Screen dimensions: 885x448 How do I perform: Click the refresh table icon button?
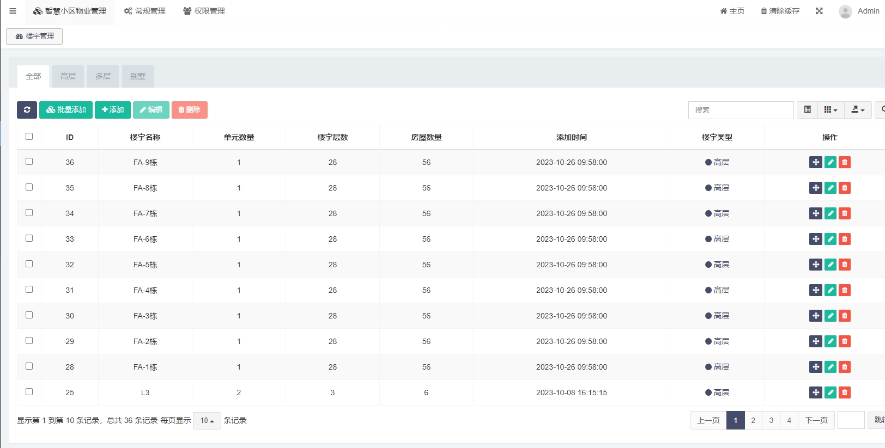point(27,110)
